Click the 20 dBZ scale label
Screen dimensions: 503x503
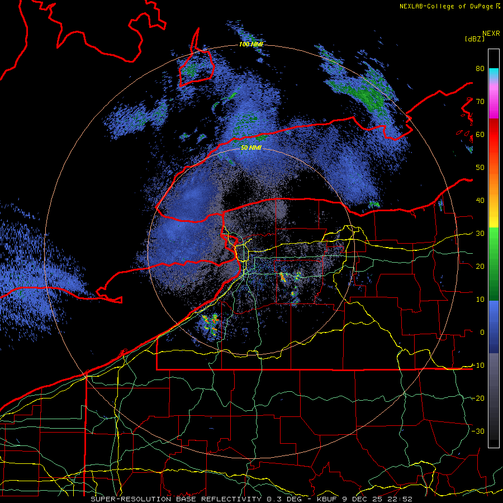pyautogui.click(x=480, y=266)
